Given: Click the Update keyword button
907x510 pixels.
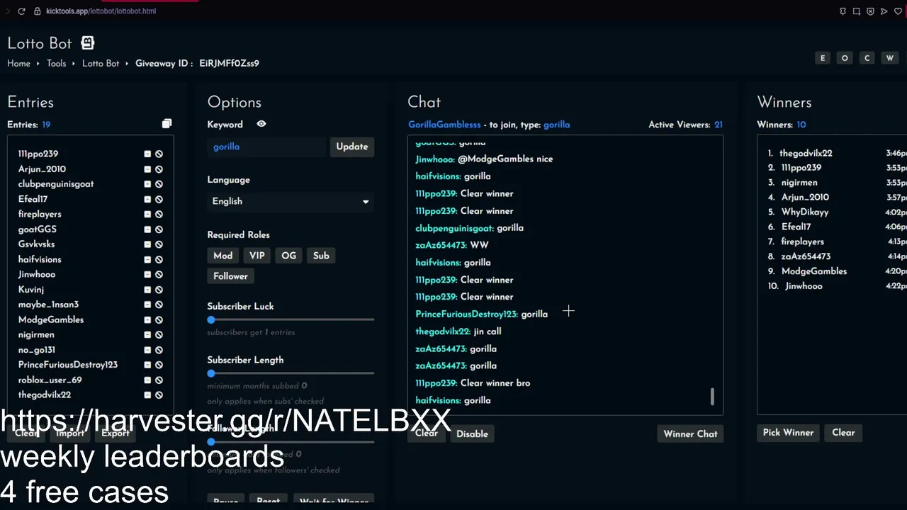Looking at the screenshot, I should pyautogui.click(x=352, y=147).
